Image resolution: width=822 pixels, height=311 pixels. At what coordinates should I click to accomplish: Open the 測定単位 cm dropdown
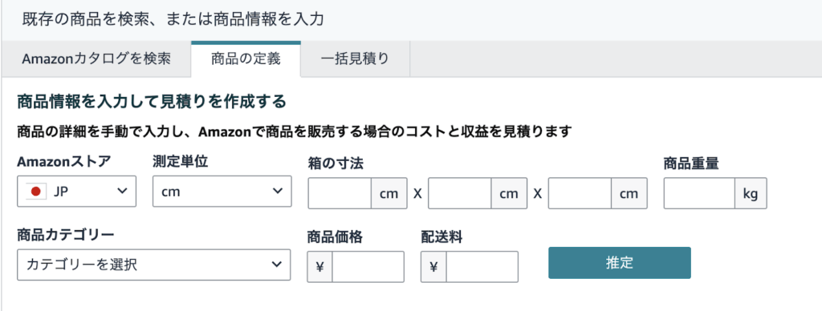(x=222, y=192)
